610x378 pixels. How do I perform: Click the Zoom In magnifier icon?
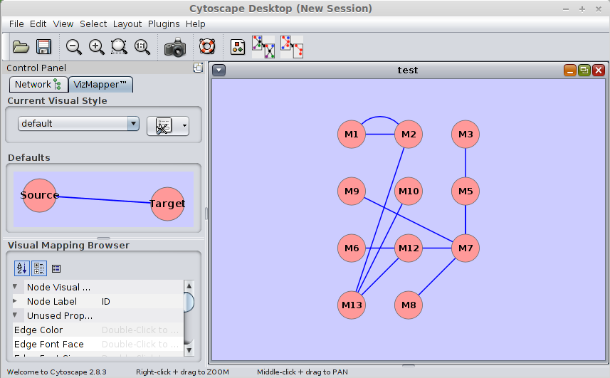97,47
